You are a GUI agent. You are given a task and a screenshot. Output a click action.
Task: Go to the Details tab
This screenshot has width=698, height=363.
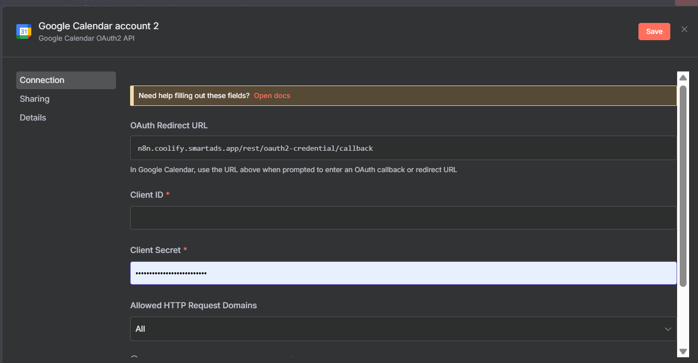pyautogui.click(x=33, y=118)
